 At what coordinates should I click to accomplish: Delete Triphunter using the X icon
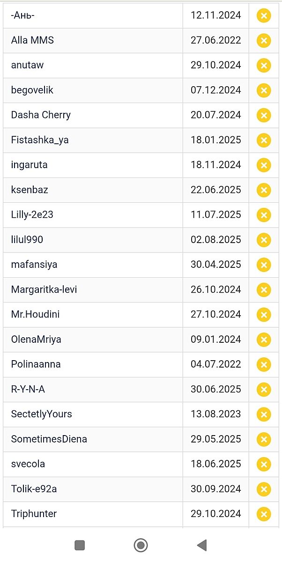pyautogui.click(x=264, y=514)
